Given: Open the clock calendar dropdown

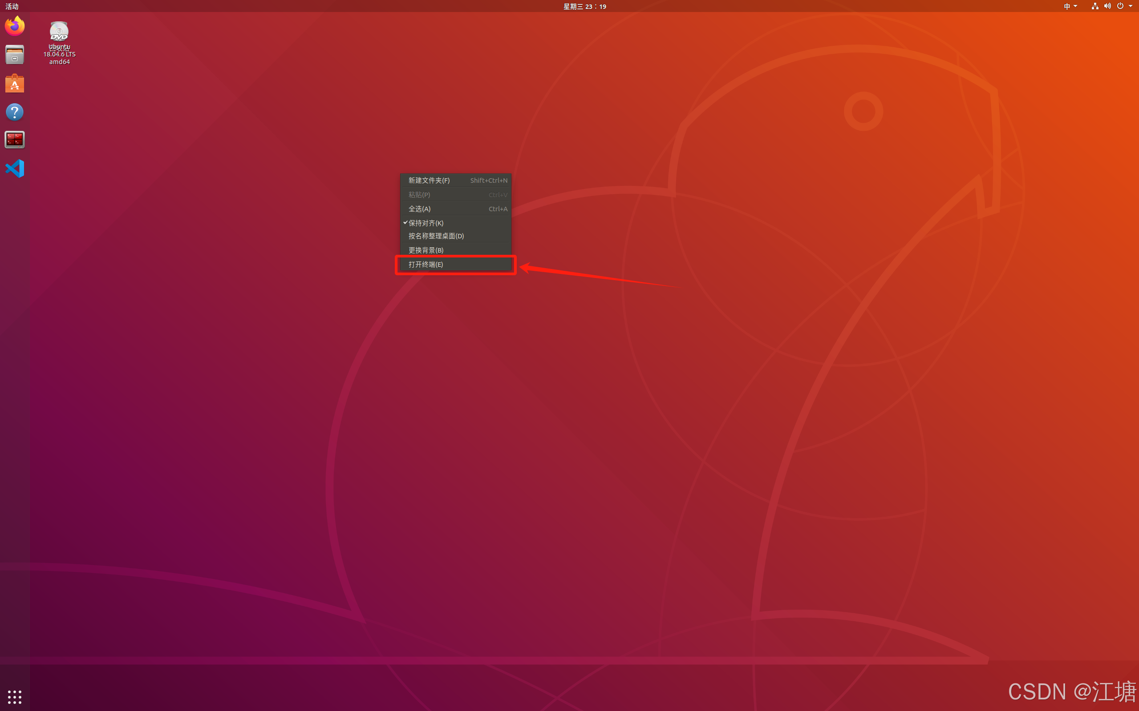Looking at the screenshot, I should click(x=584, y=6).
